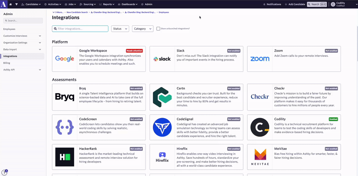
Task: Click the Ashby logo in top bar
Action: [3, 4]
